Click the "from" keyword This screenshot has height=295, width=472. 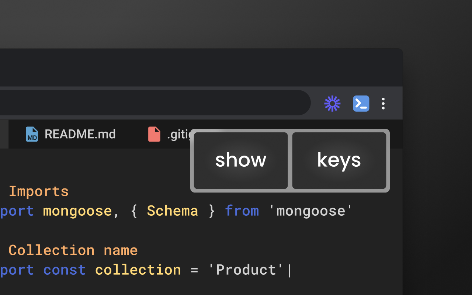coord(242,211)
